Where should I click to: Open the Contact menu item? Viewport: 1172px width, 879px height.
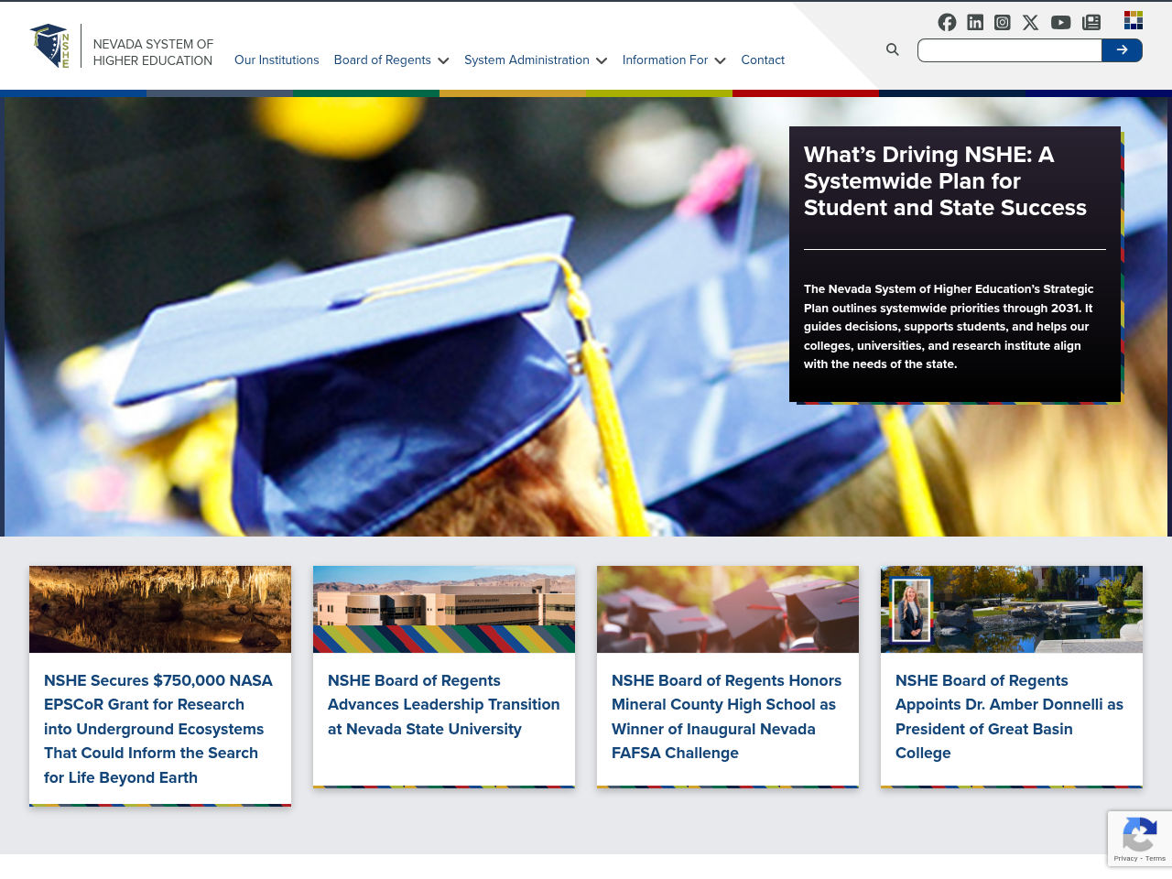[763, 60]
